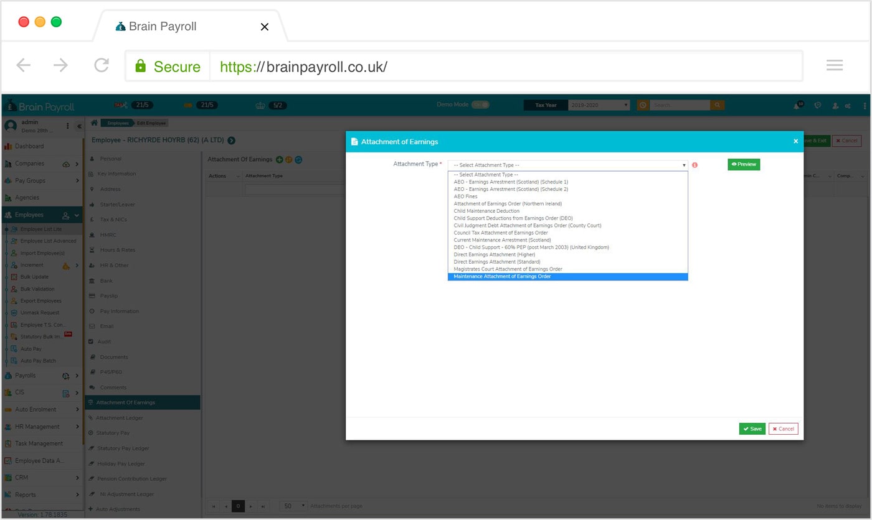The image size is (872, 520).
Task: Pick Council Tax Attachment of Earnings Order
Action: coord(567,233)
